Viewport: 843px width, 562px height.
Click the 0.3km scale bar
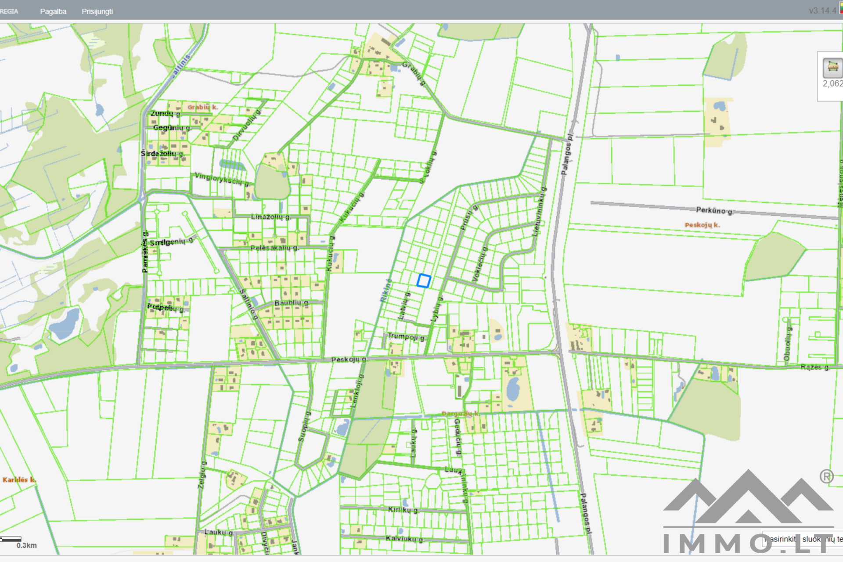coord(11,539)
